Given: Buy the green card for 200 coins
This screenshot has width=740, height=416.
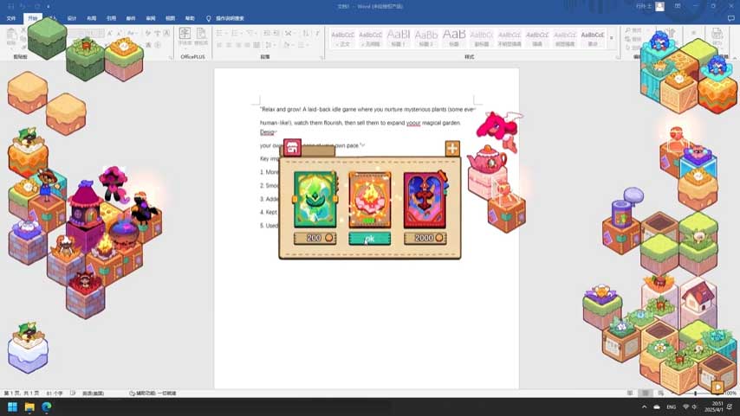Looking at the screenshot, I should 315,238.
